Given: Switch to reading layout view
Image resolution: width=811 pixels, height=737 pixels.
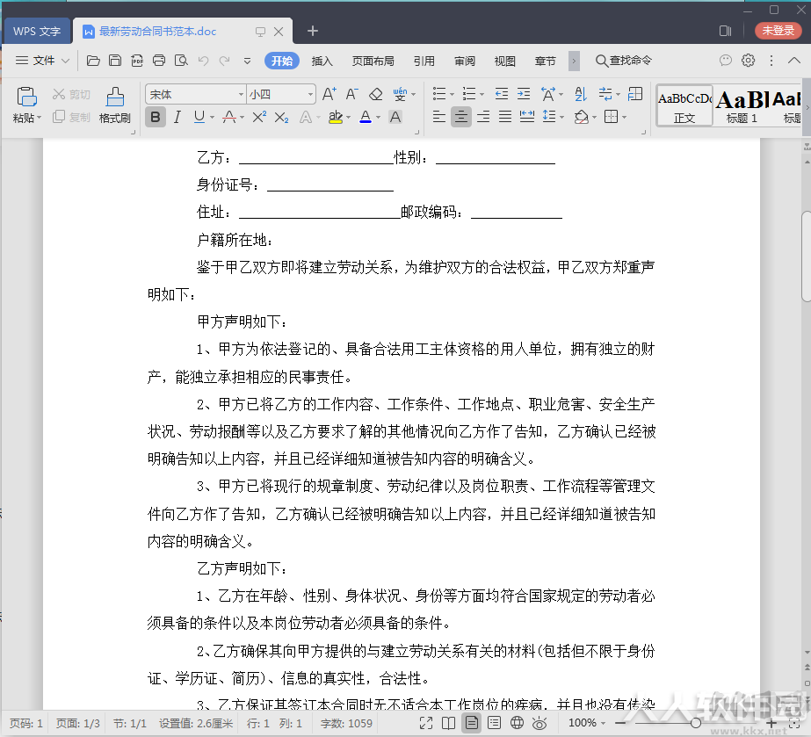Looking at the screenshot, I should click(448, 723).
